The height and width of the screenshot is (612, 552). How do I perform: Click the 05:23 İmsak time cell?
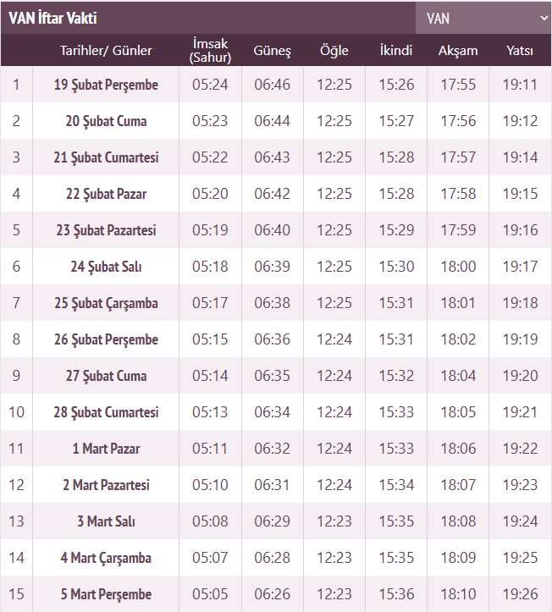tap(210, 121)
